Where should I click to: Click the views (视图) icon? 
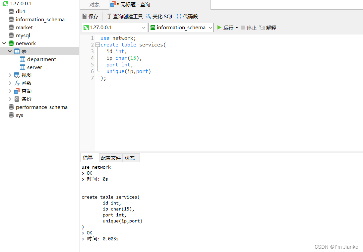pyautogui.click(x=17, y=75)
